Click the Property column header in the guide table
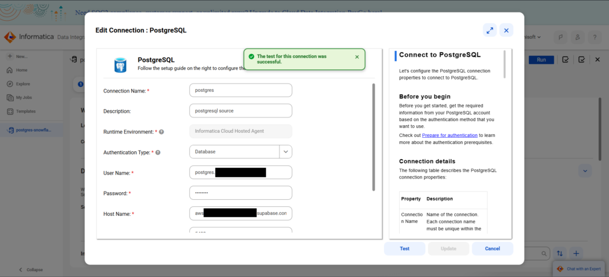 click(x=411, y=199)
